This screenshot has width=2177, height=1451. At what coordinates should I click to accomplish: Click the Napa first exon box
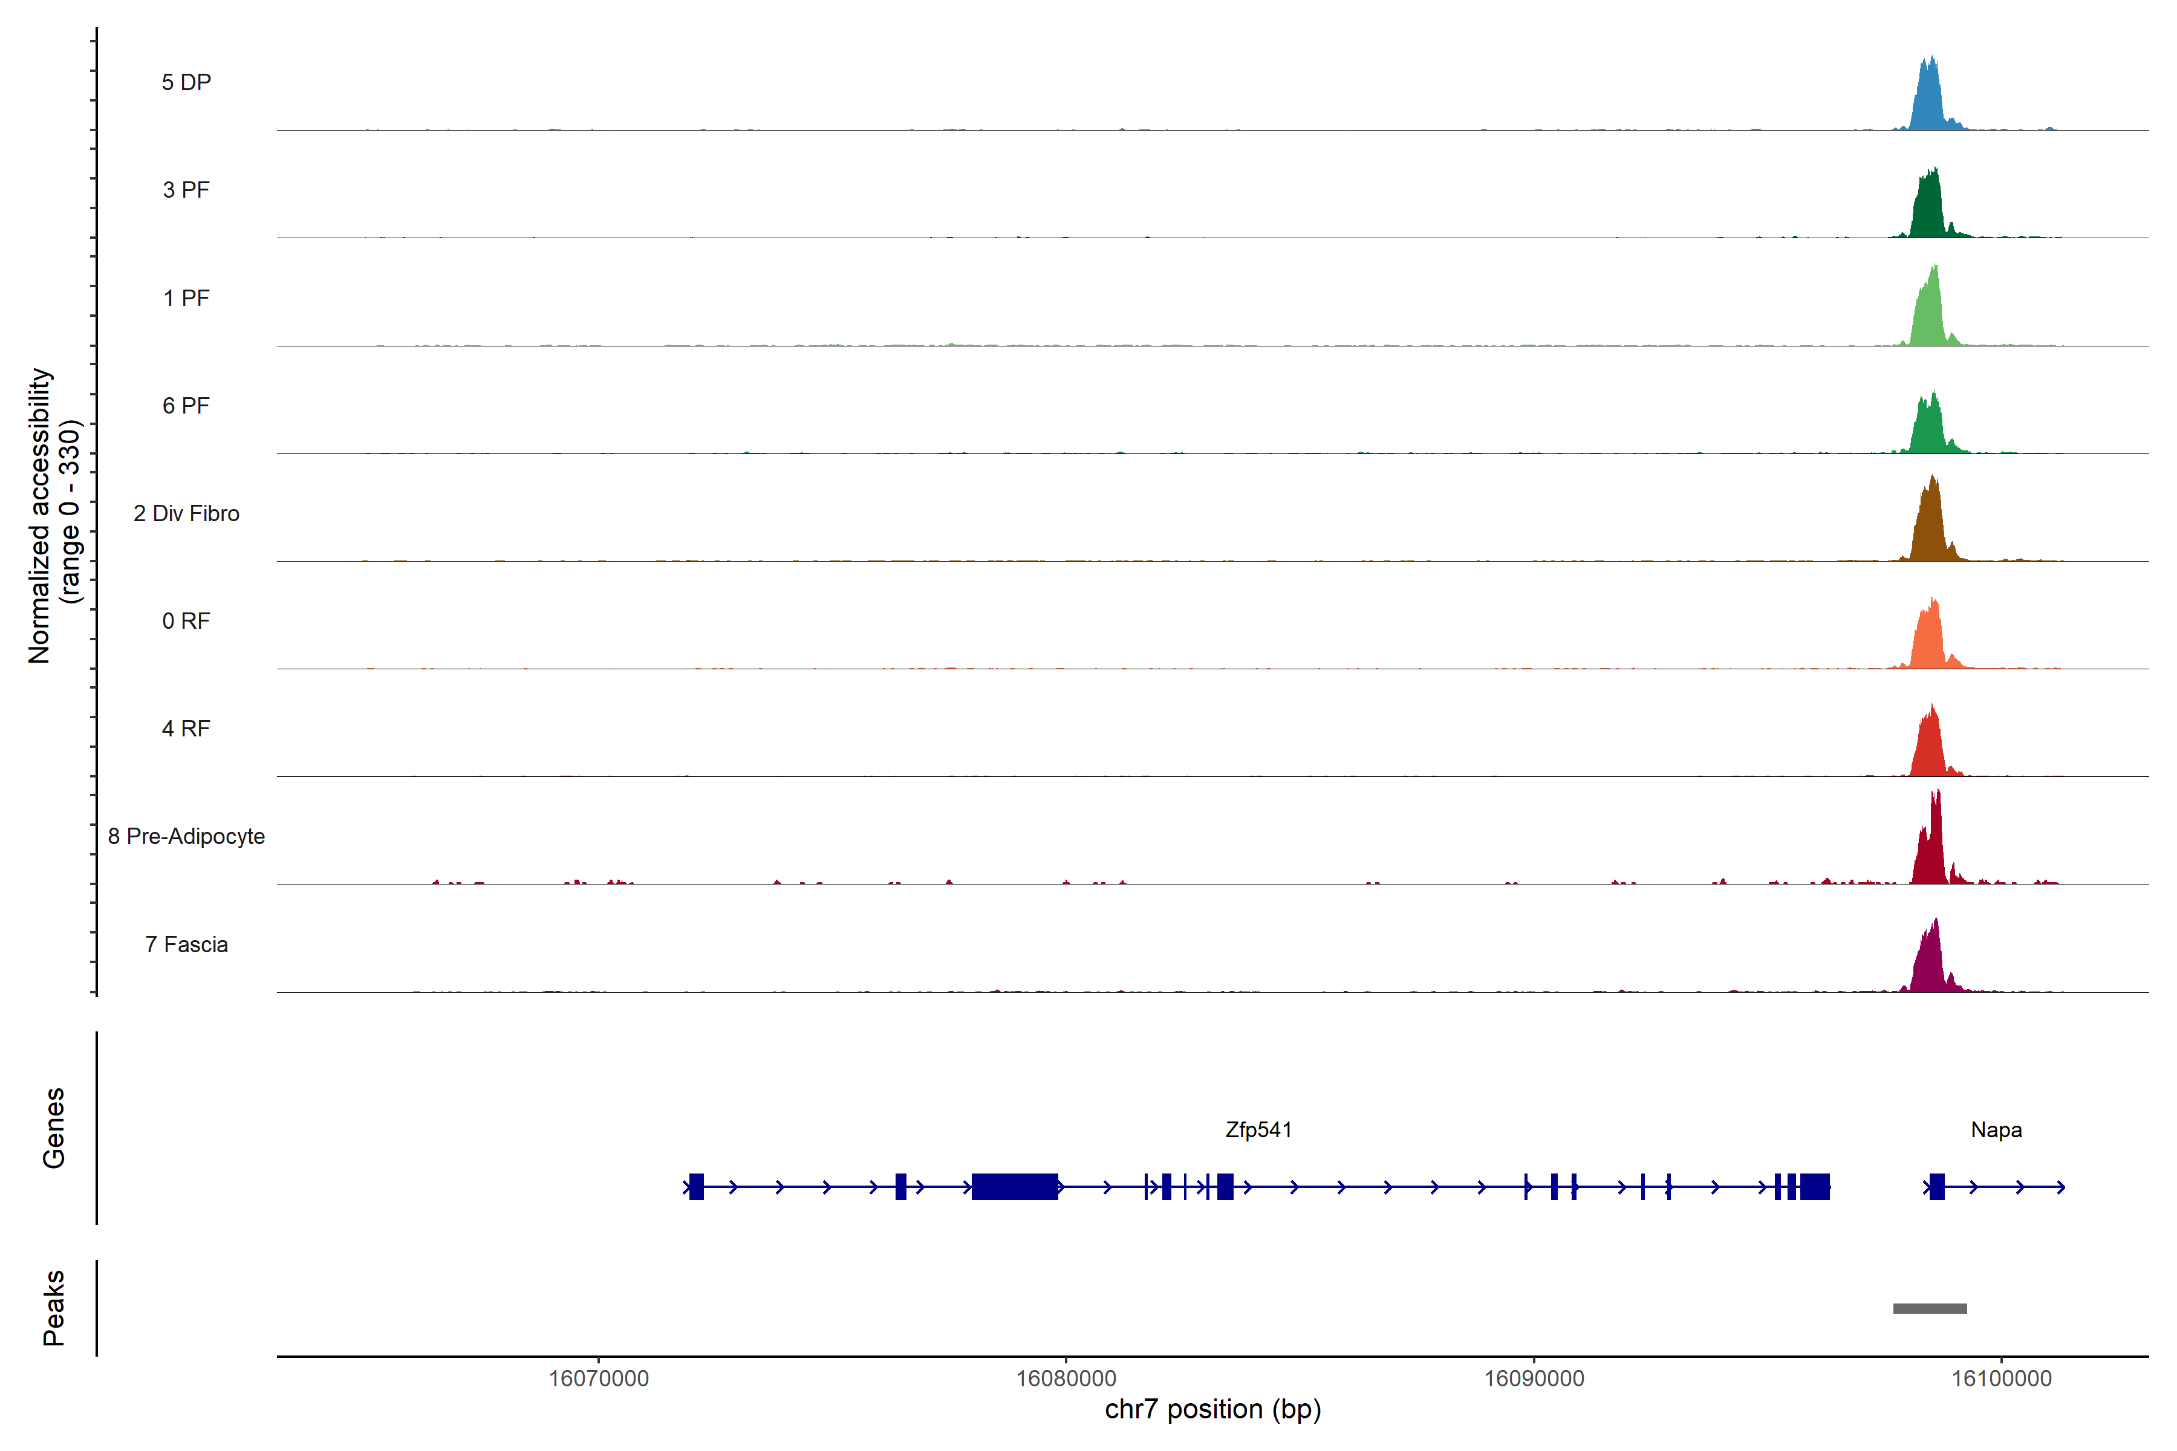(1936, 1186)
